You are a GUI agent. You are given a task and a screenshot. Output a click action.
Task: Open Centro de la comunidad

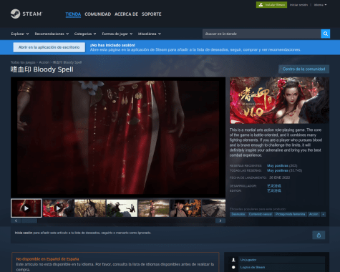[303, 69]
